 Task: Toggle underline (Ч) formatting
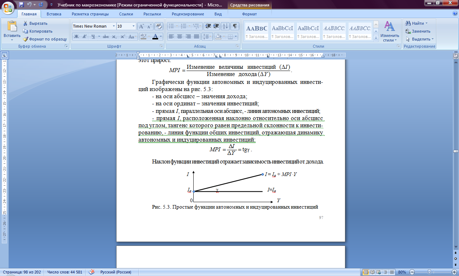[93, 37]
